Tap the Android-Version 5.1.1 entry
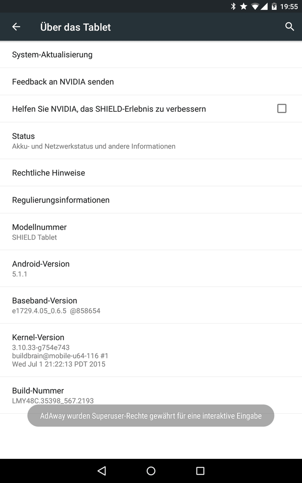Image resolution: width=302 pixels, height=483 pixels. tap(151, 268)
